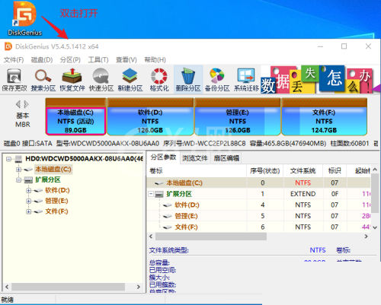Click the 序号(状态) column header
The image size is (381, 305).
[265, 171]
